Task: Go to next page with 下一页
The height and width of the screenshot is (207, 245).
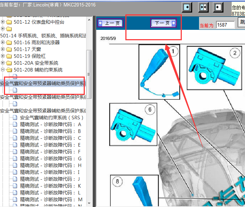Action: click(x=163, y=23)
